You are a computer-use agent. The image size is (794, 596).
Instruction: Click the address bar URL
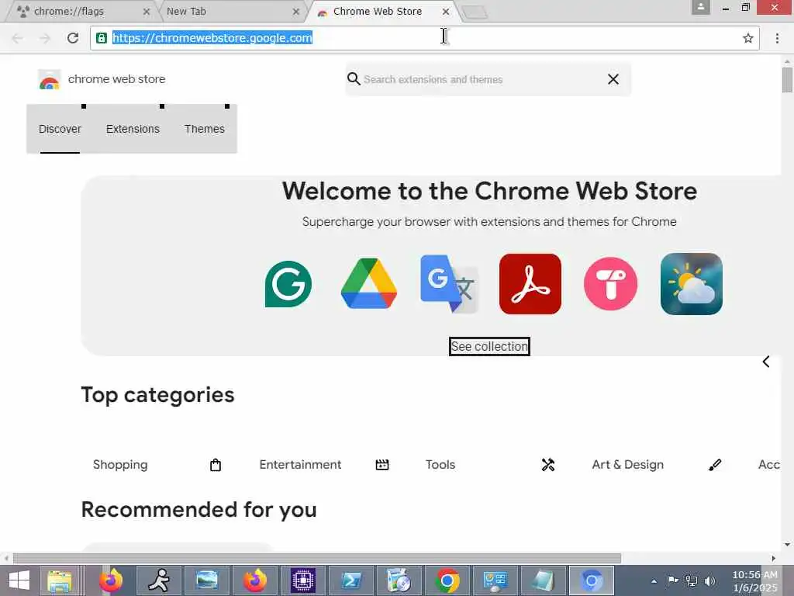[x=212, y=38]
